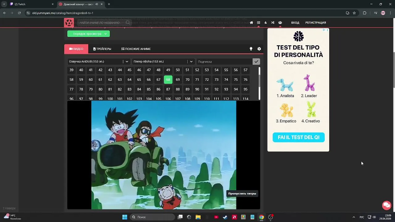Select episode 77
The width and height of the screenshot is (395, 222).
click(71, 89)
